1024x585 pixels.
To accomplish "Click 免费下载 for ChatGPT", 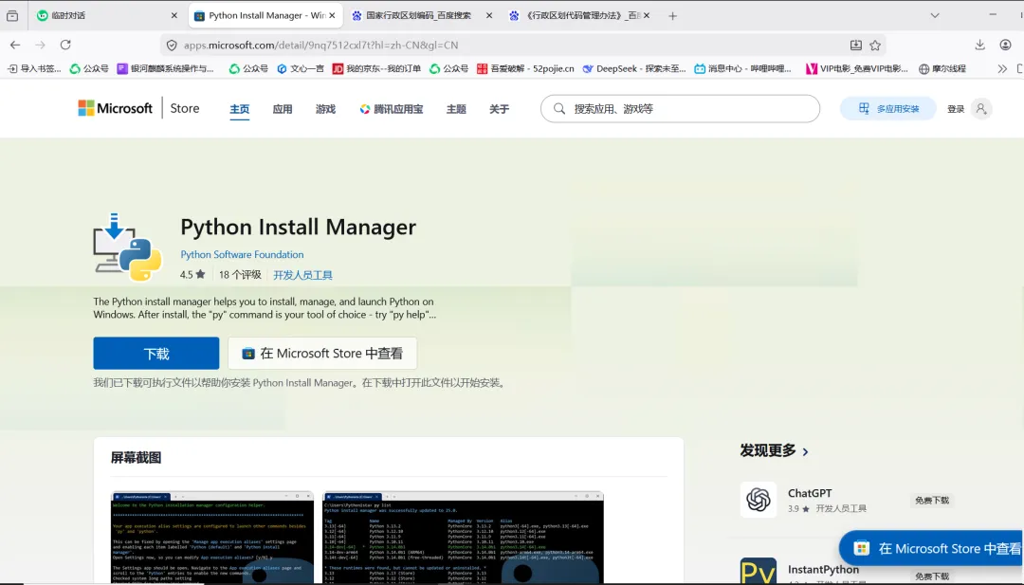I will (931, 500).
